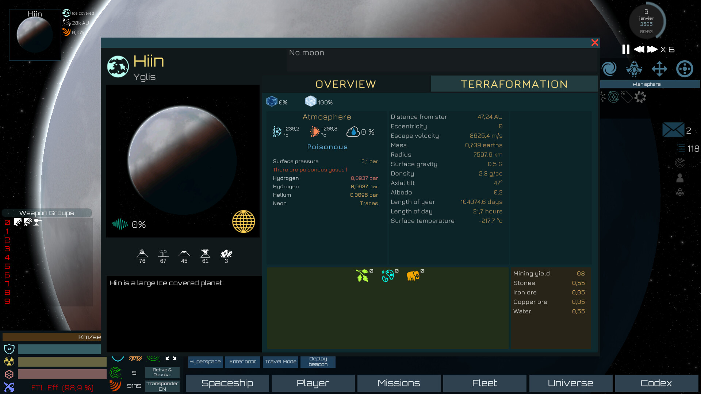Click the vegetation leaf icon

tap(363, 276)
